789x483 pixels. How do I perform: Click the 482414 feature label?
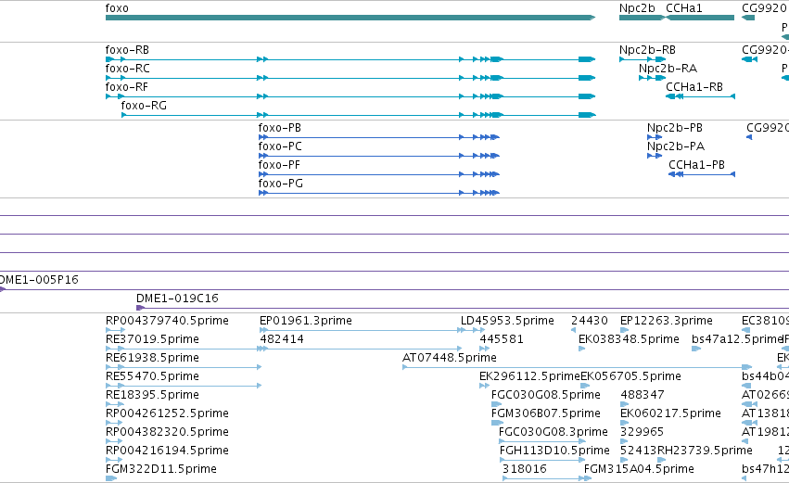point(282,339)
